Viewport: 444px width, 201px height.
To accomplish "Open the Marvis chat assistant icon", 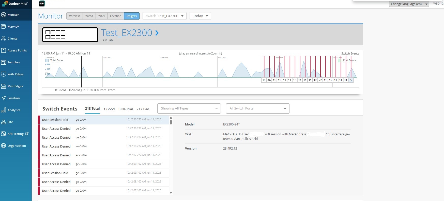I will point(42,4).
